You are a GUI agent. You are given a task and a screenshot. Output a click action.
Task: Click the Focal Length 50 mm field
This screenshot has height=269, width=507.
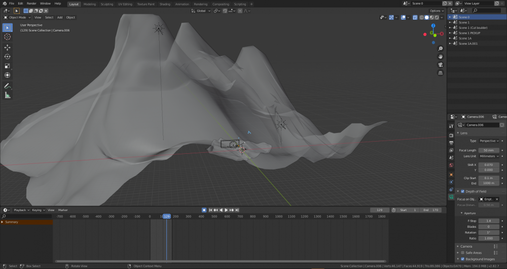489,150
